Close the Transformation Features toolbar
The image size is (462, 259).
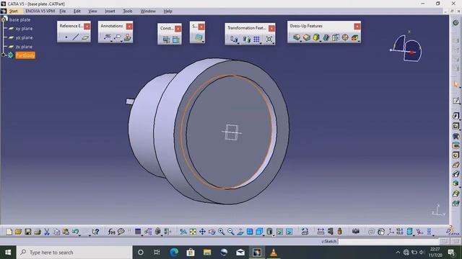point(271,28)
